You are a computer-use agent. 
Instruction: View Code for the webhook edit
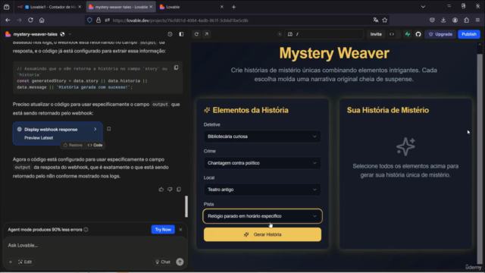point(95,145)
